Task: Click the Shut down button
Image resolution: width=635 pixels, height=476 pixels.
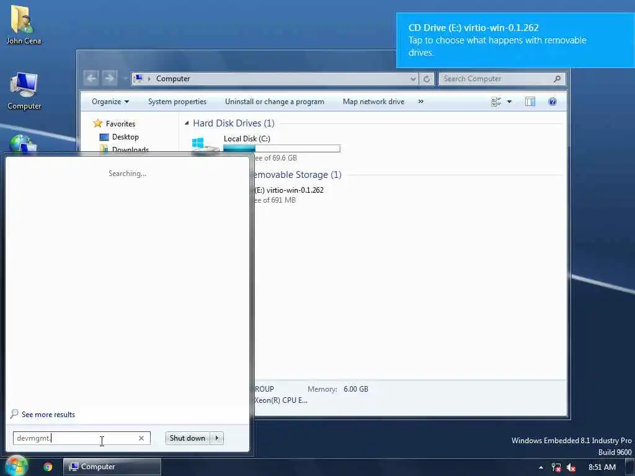Action: 187,438
